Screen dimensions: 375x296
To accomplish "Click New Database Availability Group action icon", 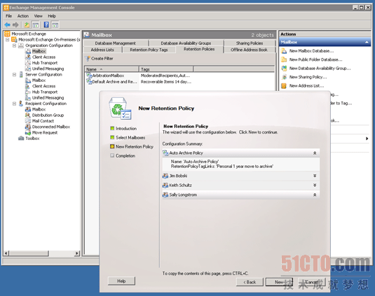I will 284,69.
